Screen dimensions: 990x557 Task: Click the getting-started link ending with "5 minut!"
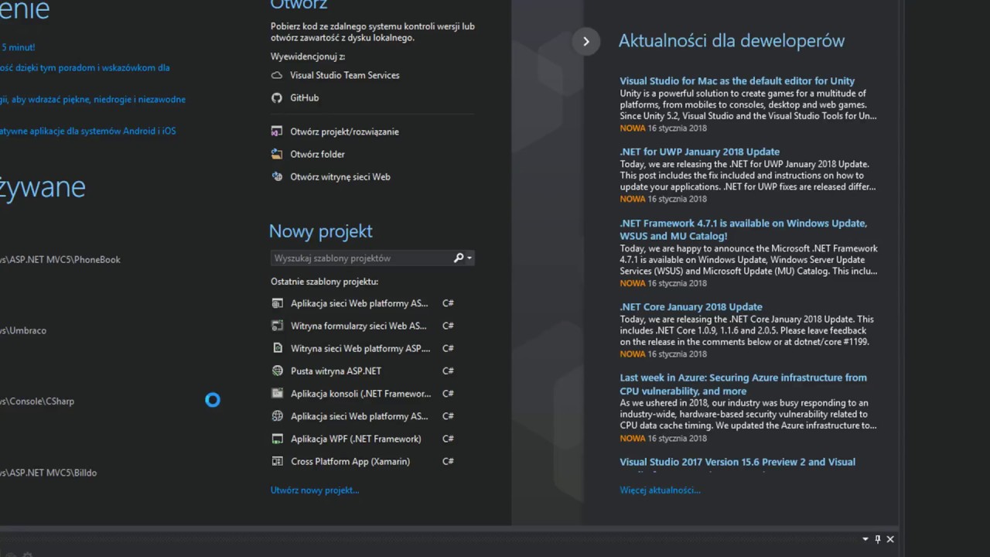coord(18,47)
